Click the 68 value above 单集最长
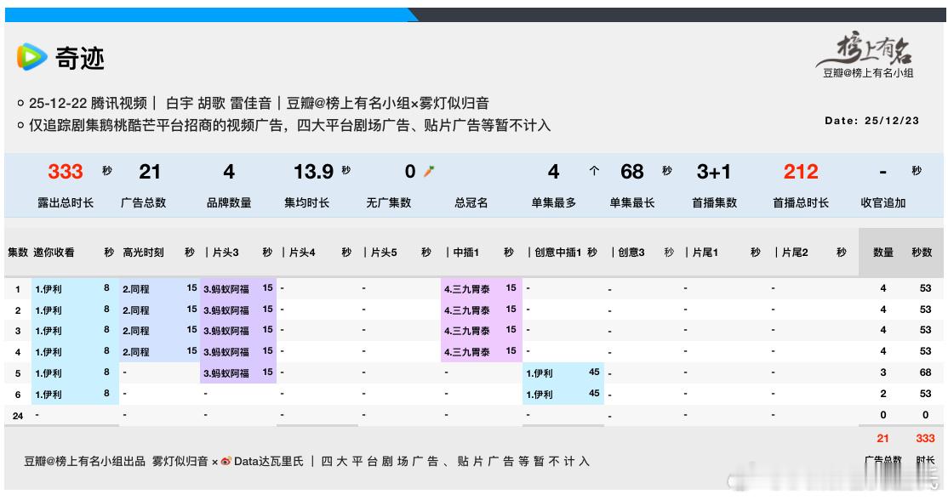 [631, 172]
